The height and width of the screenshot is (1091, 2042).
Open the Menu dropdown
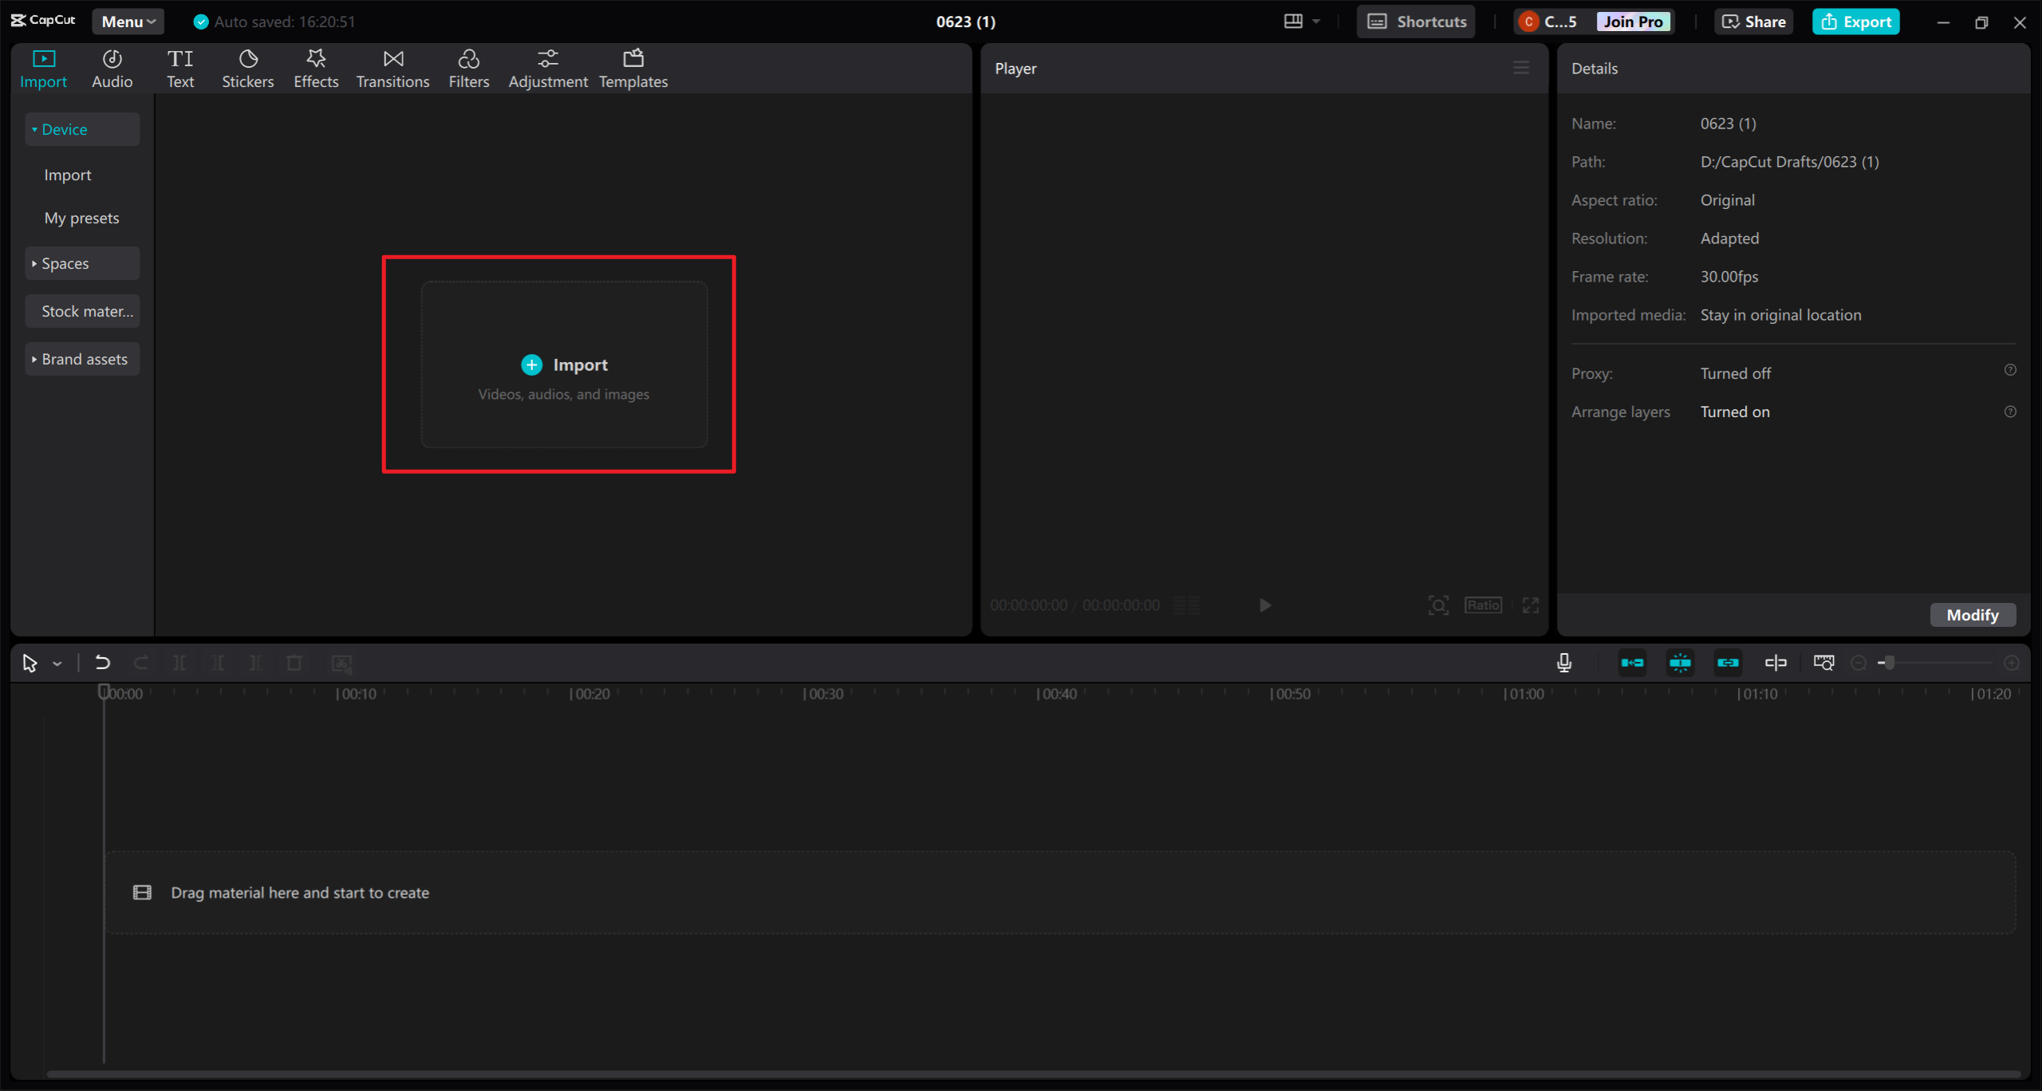pyautogui.click(x=128, y=22)
